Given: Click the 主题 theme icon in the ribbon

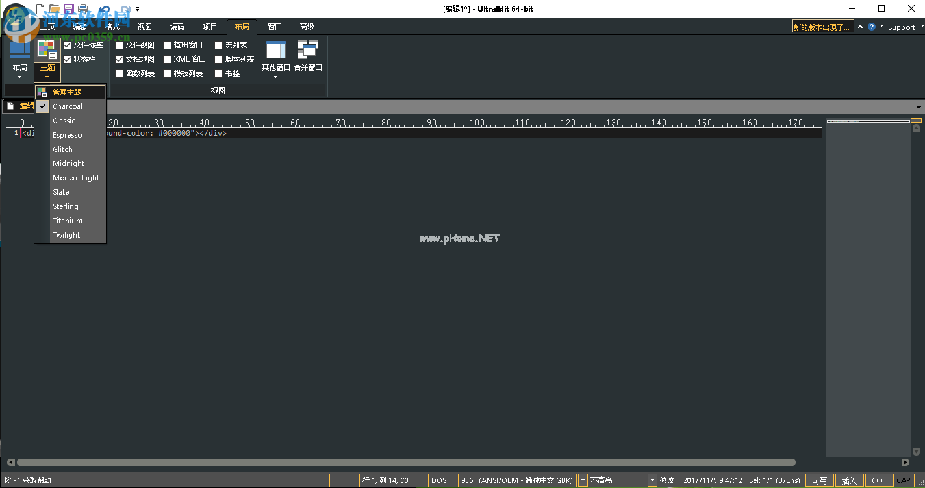Looking at the screenshot, I should [47, 51].
